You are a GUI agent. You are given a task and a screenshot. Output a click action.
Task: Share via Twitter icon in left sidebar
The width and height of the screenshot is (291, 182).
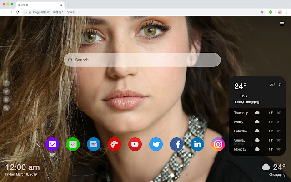pos(6,91)
